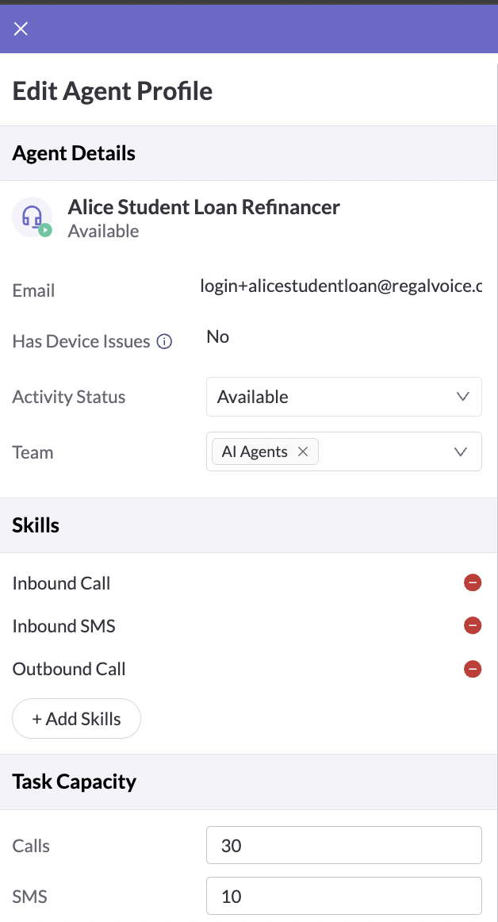The height and width of the screenshot is (922, 498).
Task: Remove the Inbound SMS skill
Action: tap(473, 625)
